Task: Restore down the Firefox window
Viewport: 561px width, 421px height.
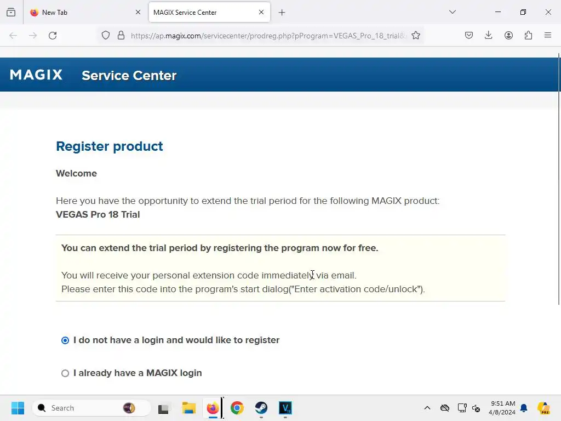Action: point(523,12)
